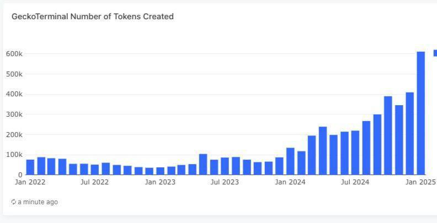The width and height of the screenshot is (437, 223).
Task: Click the Jul 2023 x-axis label
Action: click(225, 182)
